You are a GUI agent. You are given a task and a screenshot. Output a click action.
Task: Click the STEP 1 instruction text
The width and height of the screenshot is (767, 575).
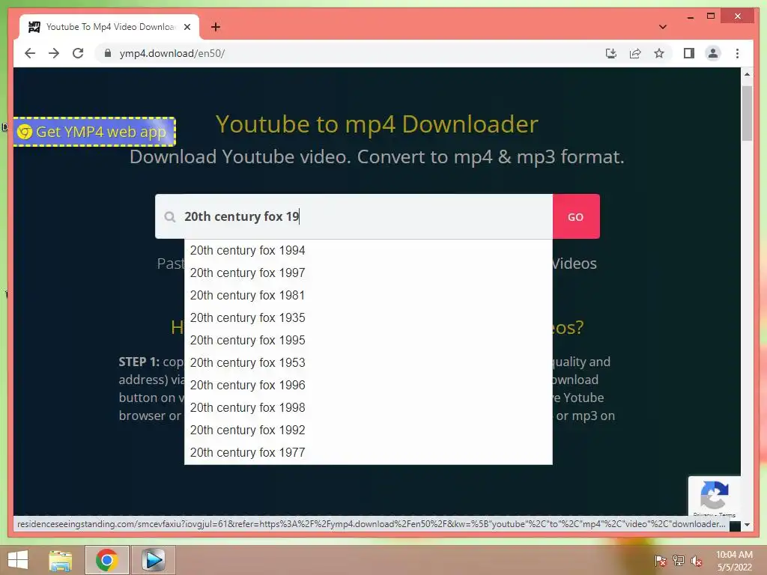click(151, 389)
